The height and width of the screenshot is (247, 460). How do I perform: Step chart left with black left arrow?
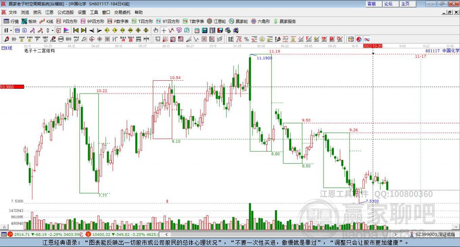coord(92,30)
